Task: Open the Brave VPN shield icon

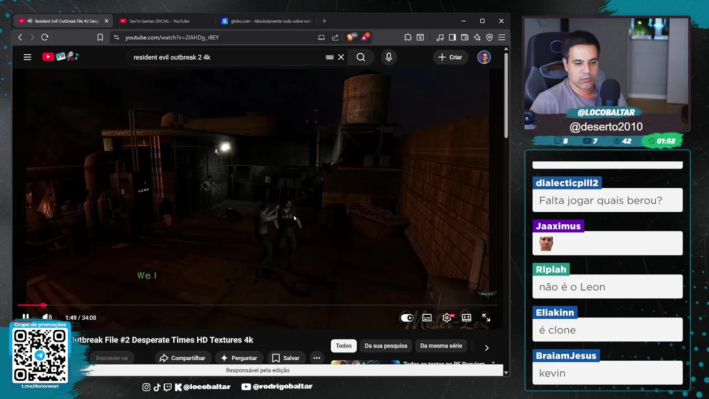Action: (490, 37)
